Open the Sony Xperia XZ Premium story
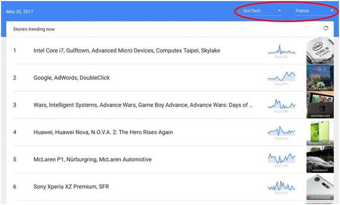340x205 pixels. [71, 187]
